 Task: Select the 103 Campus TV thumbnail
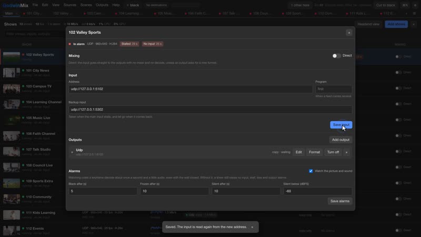pos(11,88)
